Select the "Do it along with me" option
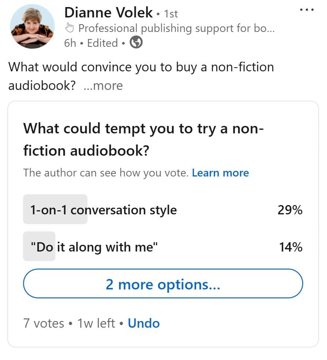327x360 pixels. [94, 247]
